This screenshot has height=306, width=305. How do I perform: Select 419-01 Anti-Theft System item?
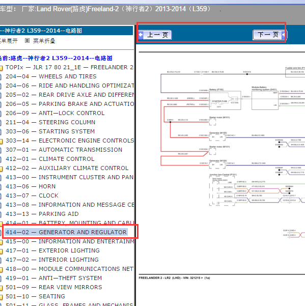click(x=53, y=278)
